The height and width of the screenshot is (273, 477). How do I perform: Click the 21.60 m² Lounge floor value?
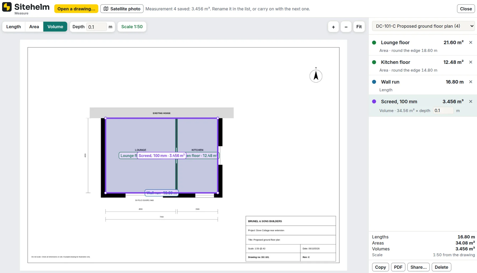454,42
